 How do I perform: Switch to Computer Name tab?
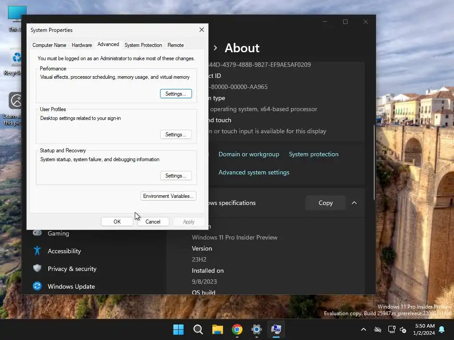pyautogui.click(x=49, y=45)
